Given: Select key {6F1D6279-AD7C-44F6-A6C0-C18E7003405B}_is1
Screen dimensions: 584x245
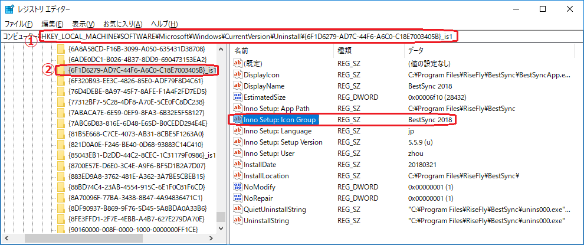Looking at the screenshot, I should (142, 70).
